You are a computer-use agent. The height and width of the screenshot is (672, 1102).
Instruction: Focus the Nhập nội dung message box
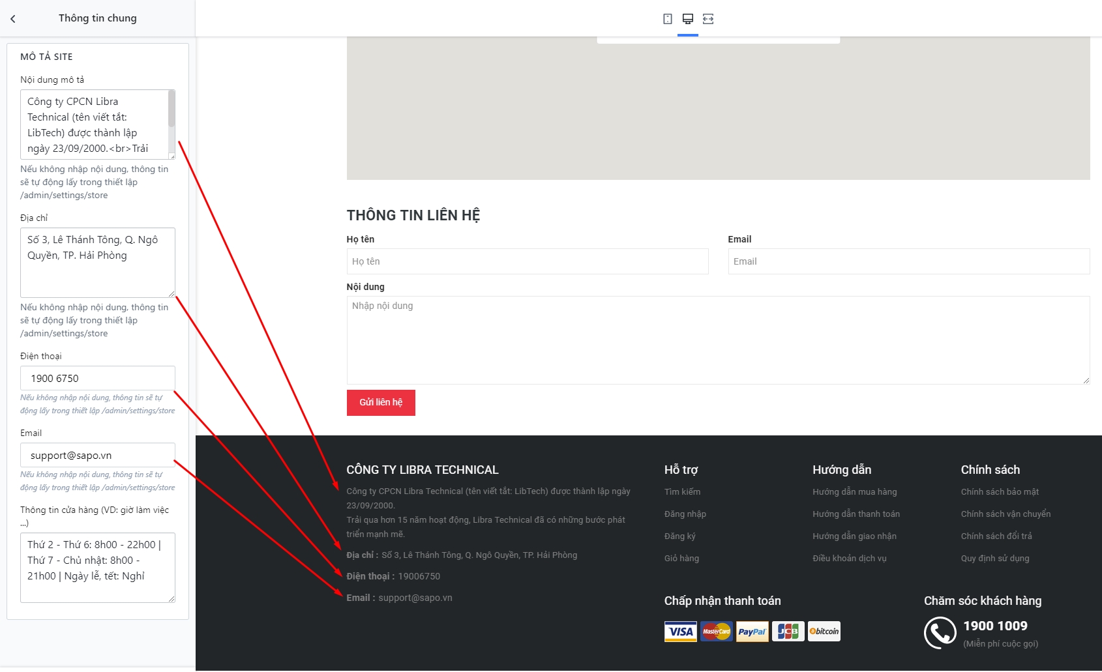(x=719, y=340)
